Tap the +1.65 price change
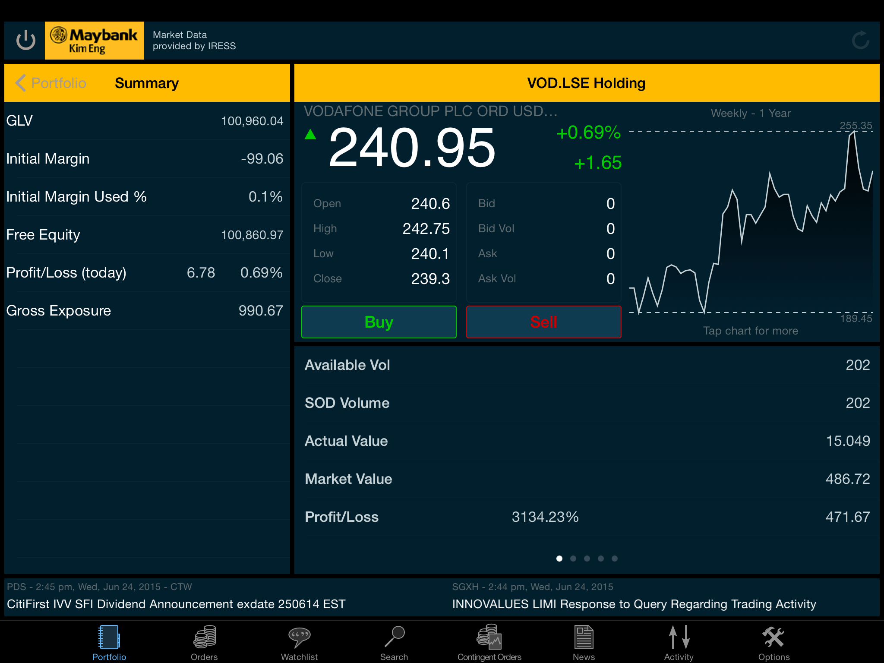884x663 pixels. pos(598,163)
